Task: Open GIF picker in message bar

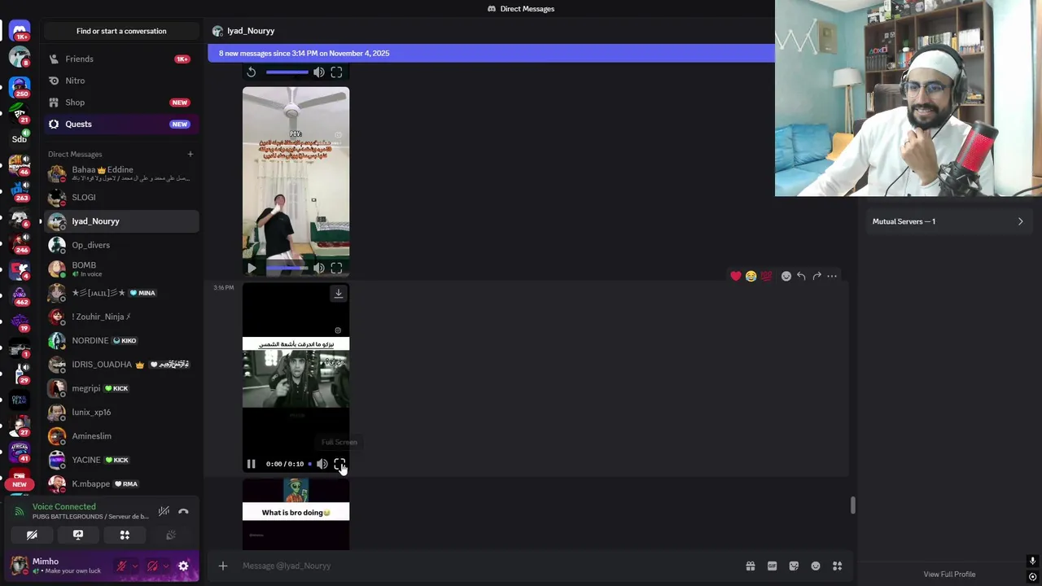Action: (x=772, y=566)
